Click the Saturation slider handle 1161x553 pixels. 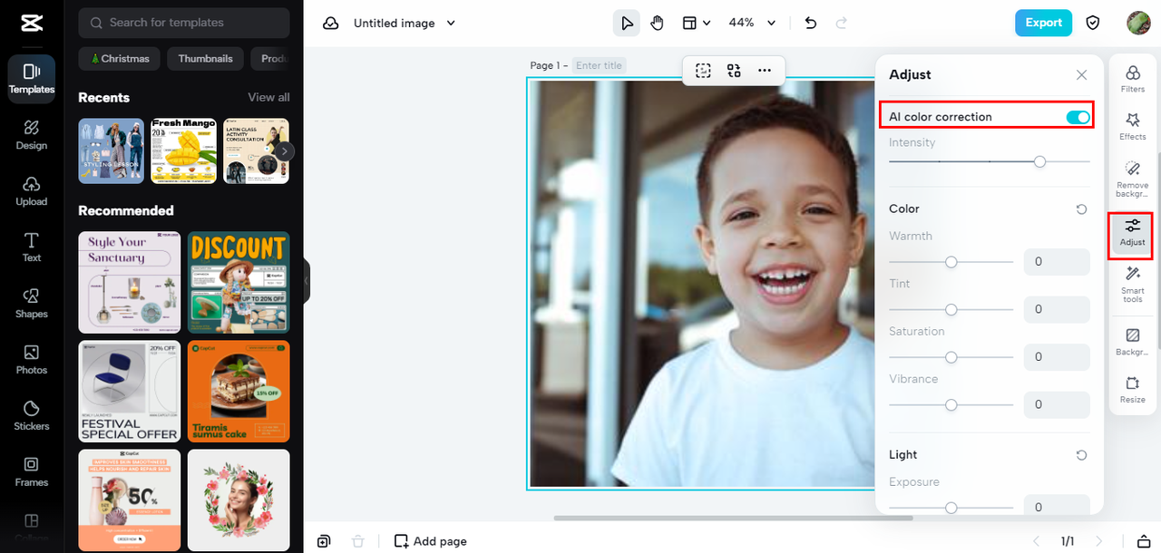coord(951,357)
